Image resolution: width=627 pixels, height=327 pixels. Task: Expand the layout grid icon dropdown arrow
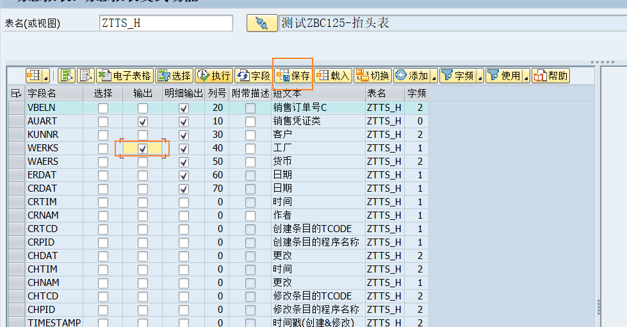point(46,76)
